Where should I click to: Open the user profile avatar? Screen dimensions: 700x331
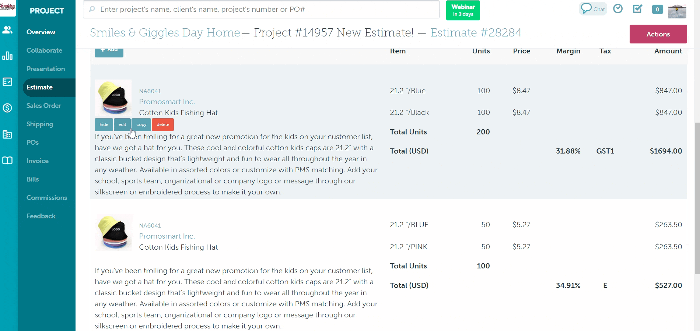[677, 11]
